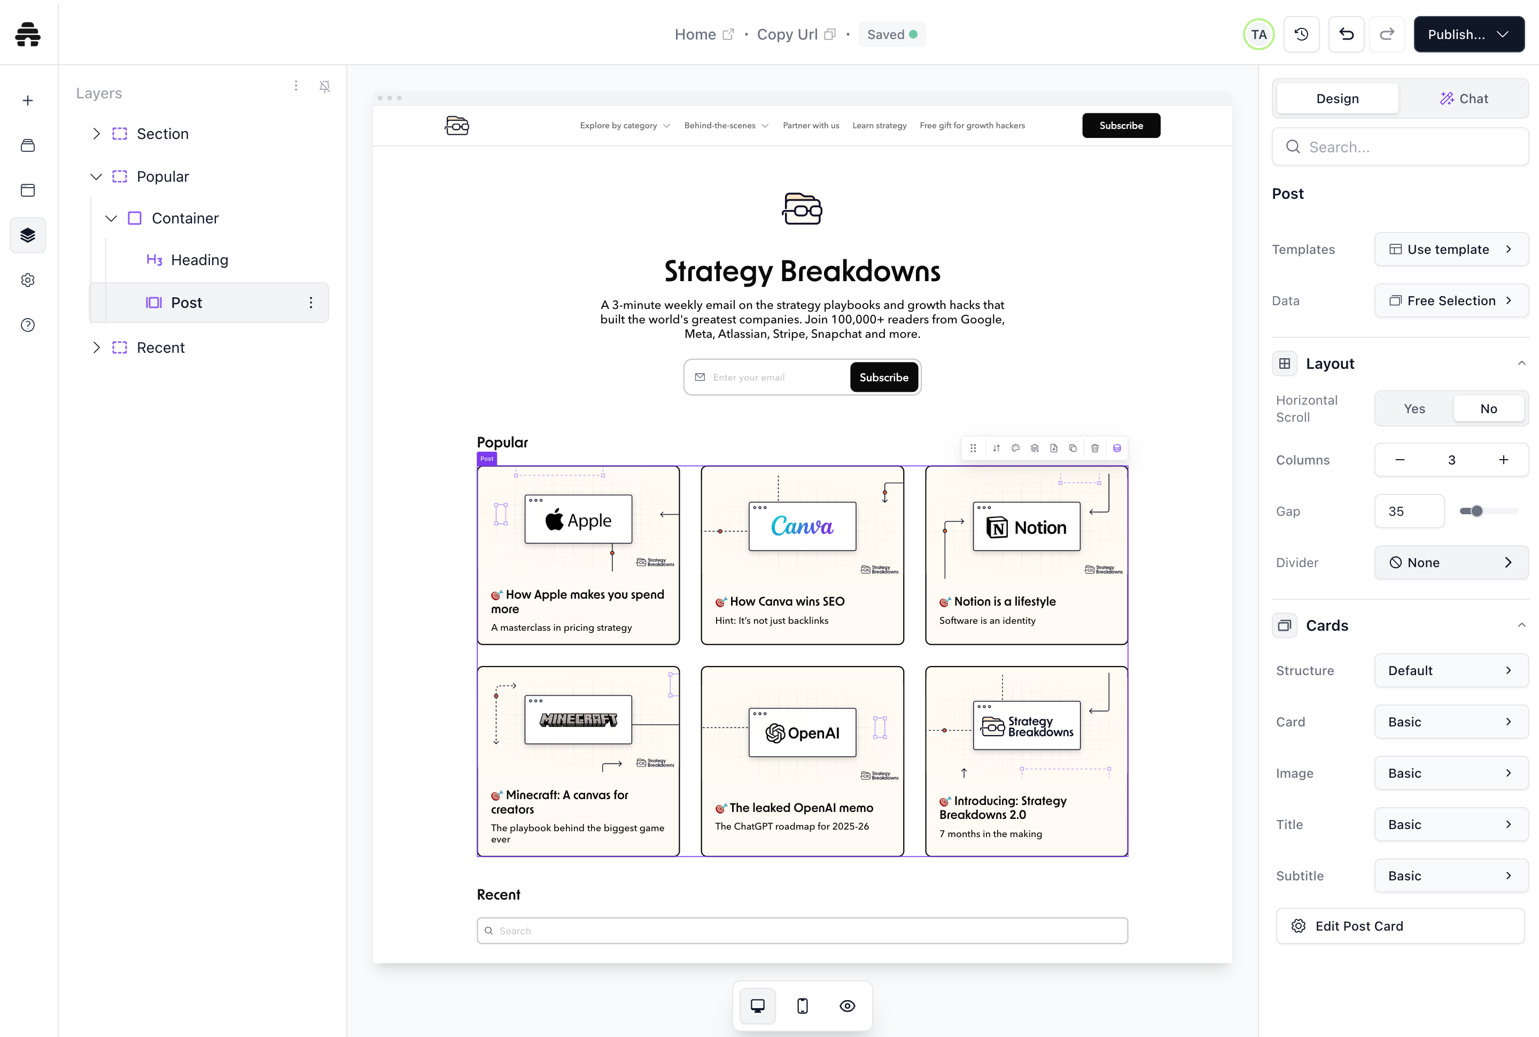Open the Divider None dropdown
The width and height of the screenshot is (1539, 1037).
1450,563
